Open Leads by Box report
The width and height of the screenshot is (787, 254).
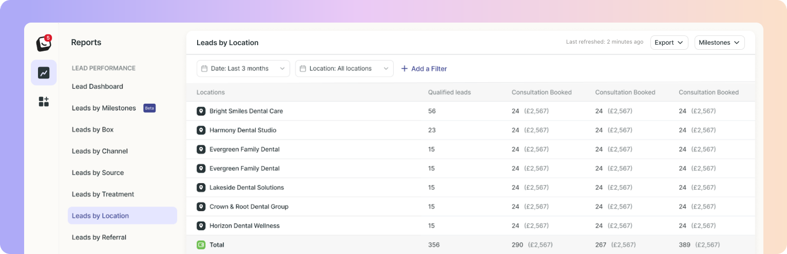pyautogui.click(x=93, y=130)
